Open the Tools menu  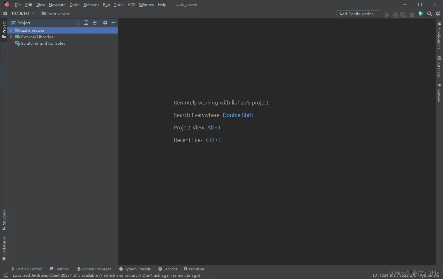coord(119,4)
